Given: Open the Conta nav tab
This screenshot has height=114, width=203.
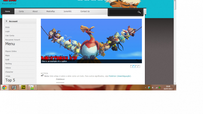Looking at the screenshot, I should click(21, 11).
